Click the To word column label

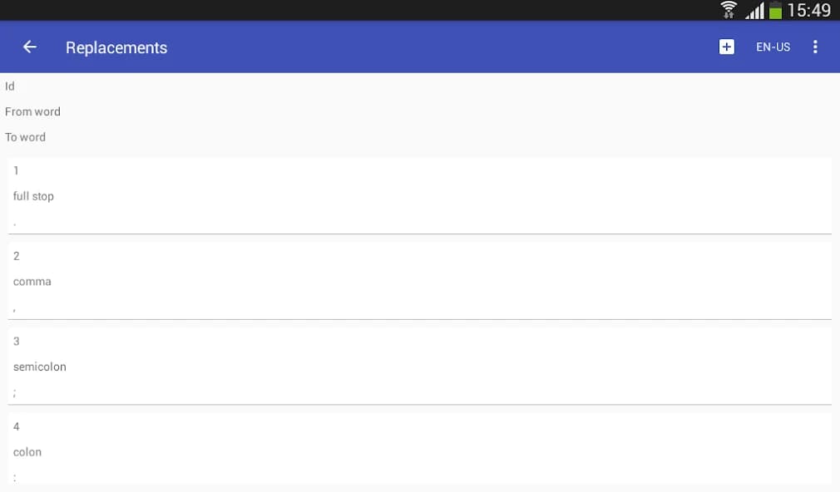pos(26,136)
